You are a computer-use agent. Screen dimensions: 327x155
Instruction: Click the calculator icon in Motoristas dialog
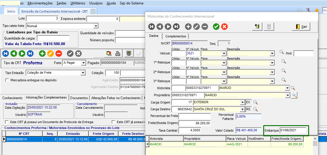(269, 27)
